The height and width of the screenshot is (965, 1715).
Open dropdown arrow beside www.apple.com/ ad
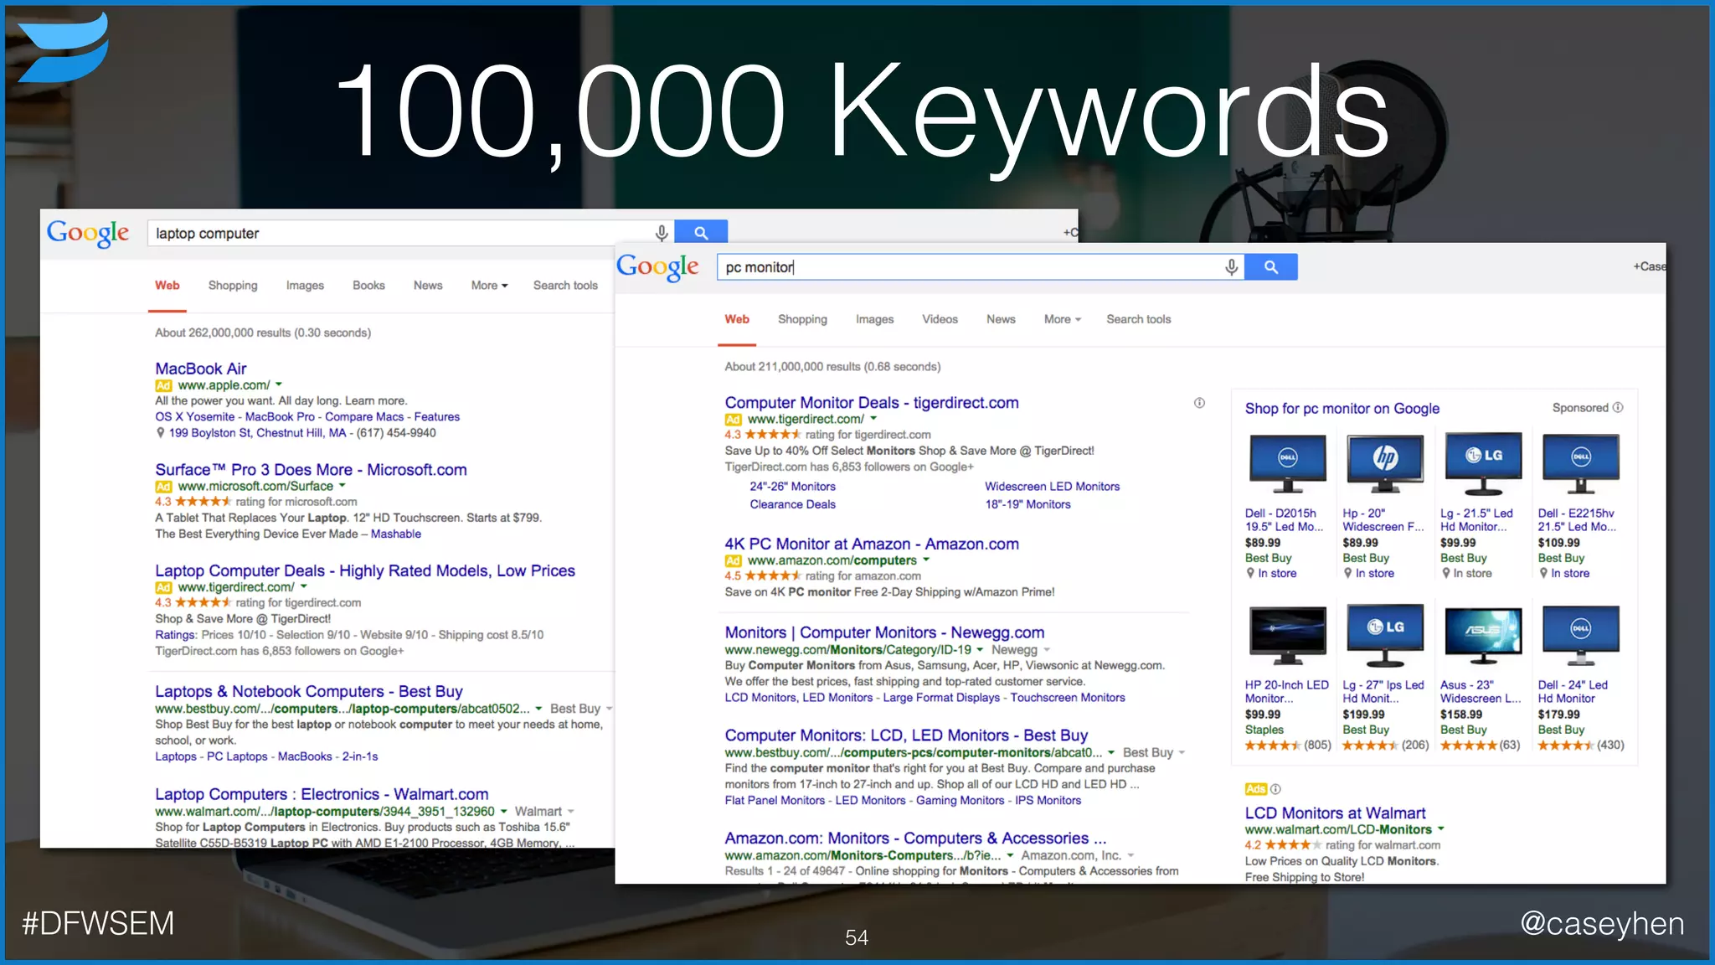point(279,385)
